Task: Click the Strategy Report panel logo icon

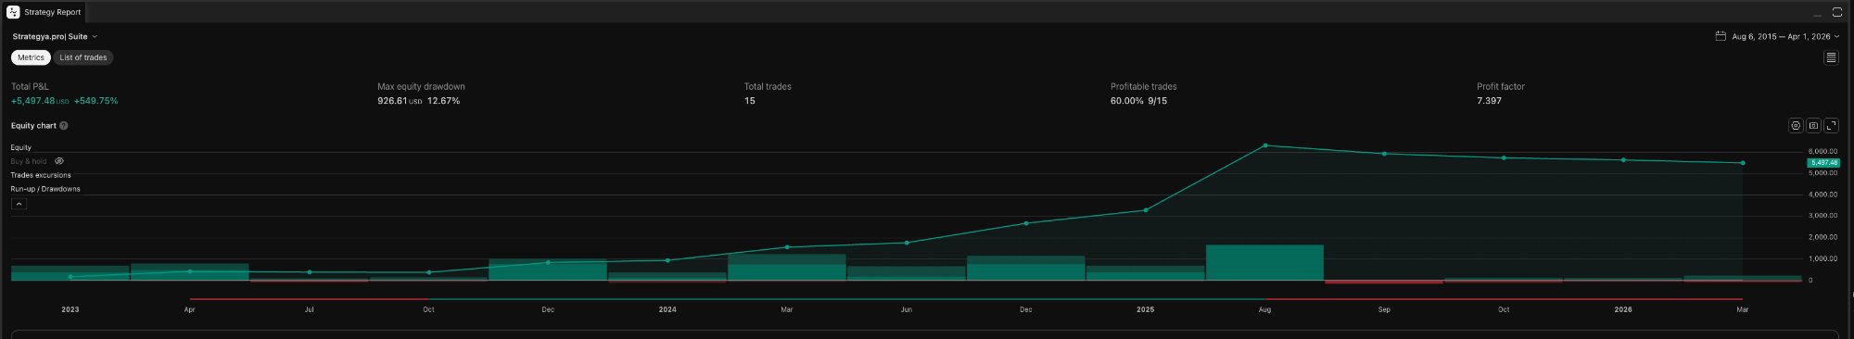Action: [x=13, y=12]
